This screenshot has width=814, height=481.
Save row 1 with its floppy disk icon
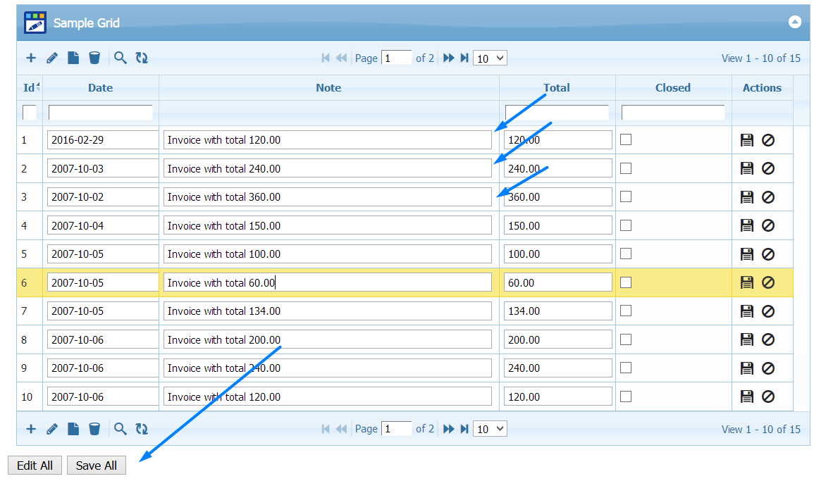[x=747, y=140]
